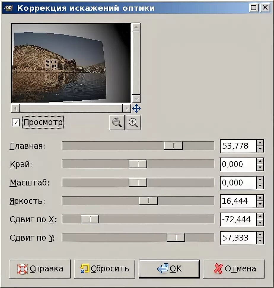
Task: Click the Справка help button
Action: [x=40, y=269]
